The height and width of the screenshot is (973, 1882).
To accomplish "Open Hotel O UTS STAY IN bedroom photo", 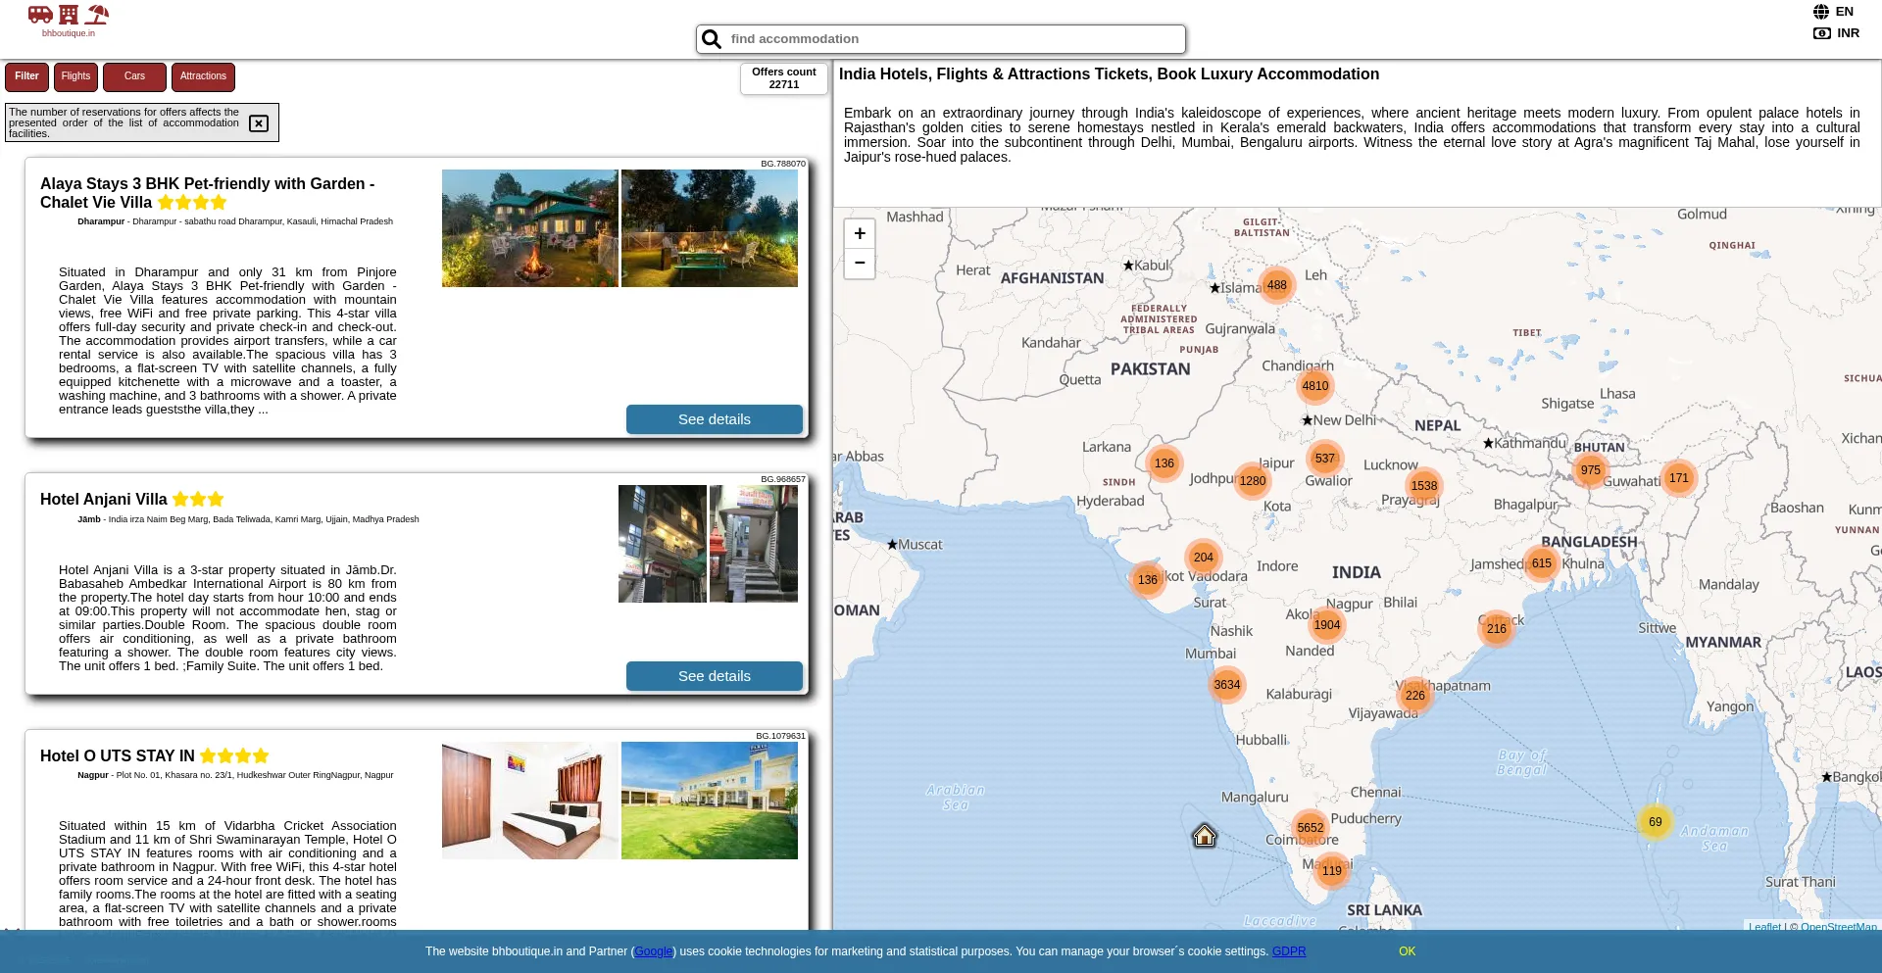I will (529, 801).
